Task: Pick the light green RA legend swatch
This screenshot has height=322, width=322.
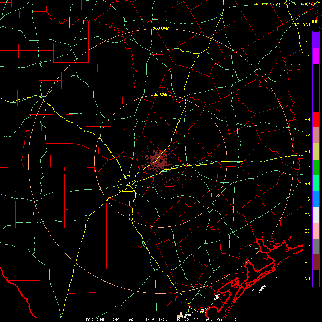Action: 316,183
